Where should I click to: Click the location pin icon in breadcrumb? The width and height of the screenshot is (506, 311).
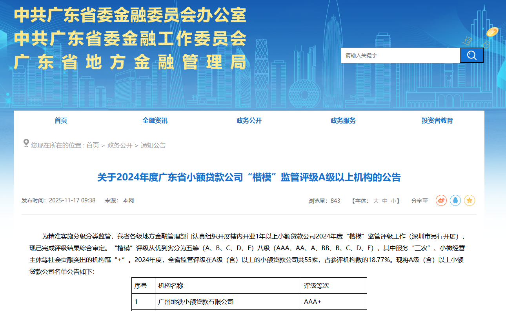click(26, 143)
